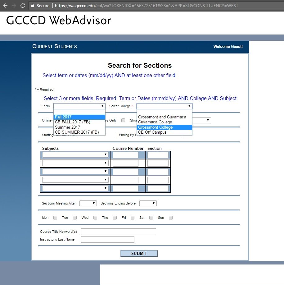
Task: Click the third row Section field
Action: (x=158, y=172)
